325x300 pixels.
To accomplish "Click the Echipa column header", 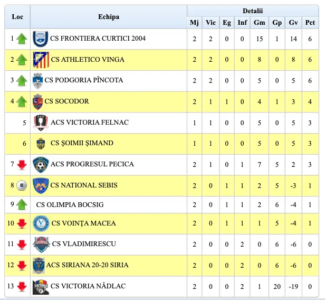I will pyautogui.click(x=109, y=17).
